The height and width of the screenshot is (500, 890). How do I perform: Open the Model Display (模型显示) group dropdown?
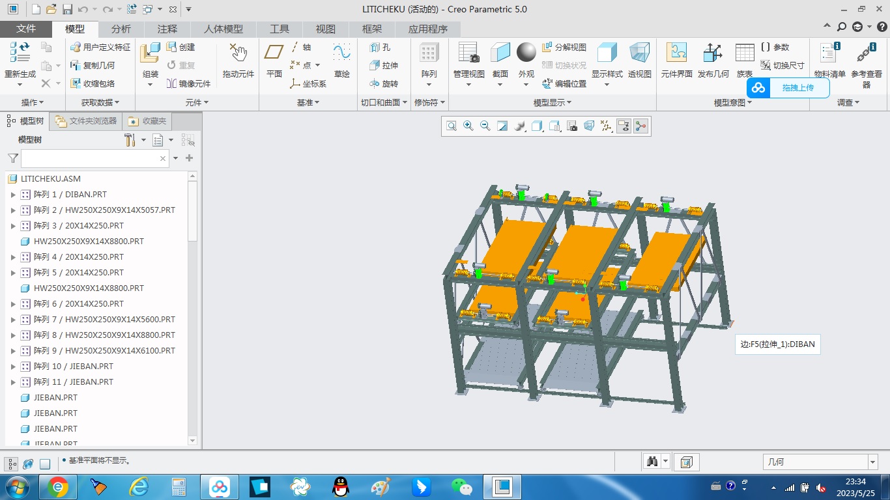tap(553, 102)
